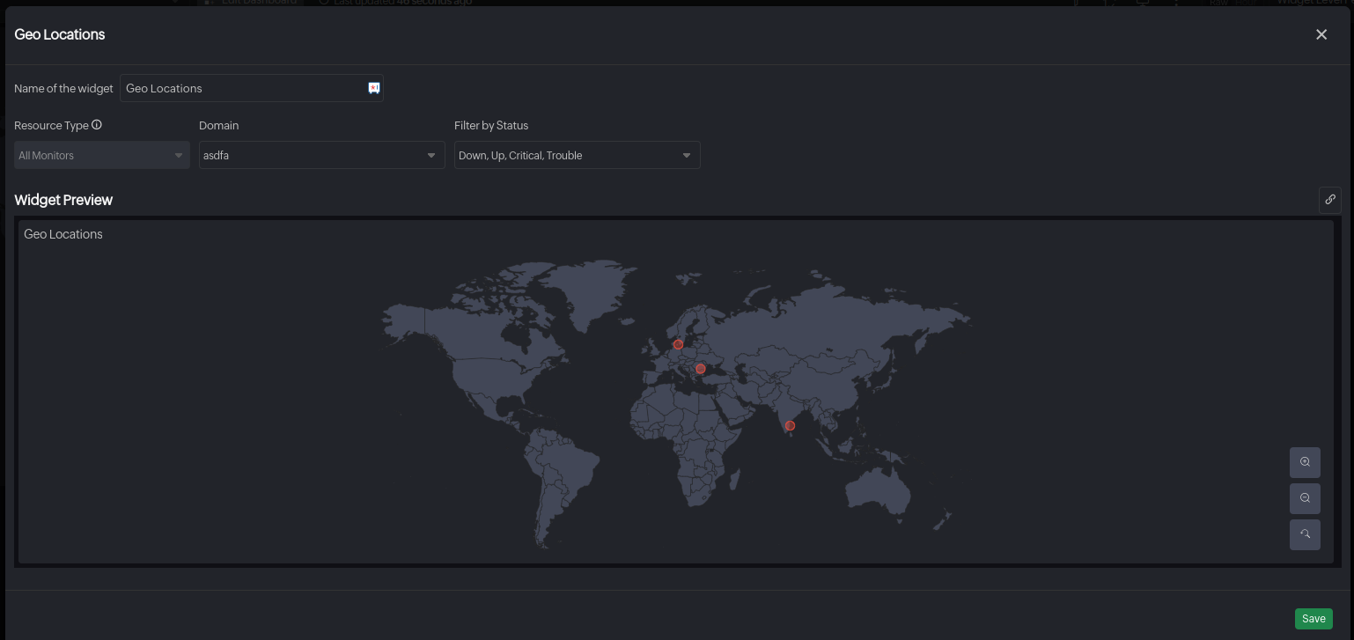Viewport: 1354px width, 640px height.
Task: Save the Geo Locations widget
Action: point(1314,619)
